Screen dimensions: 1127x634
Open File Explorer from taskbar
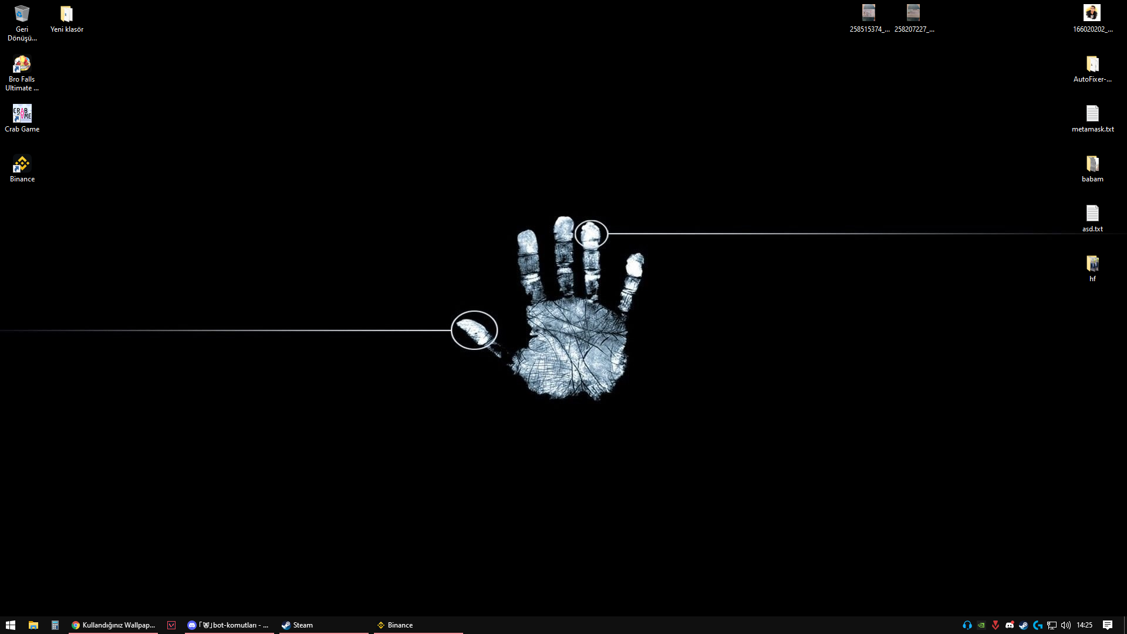pos(33,625)
